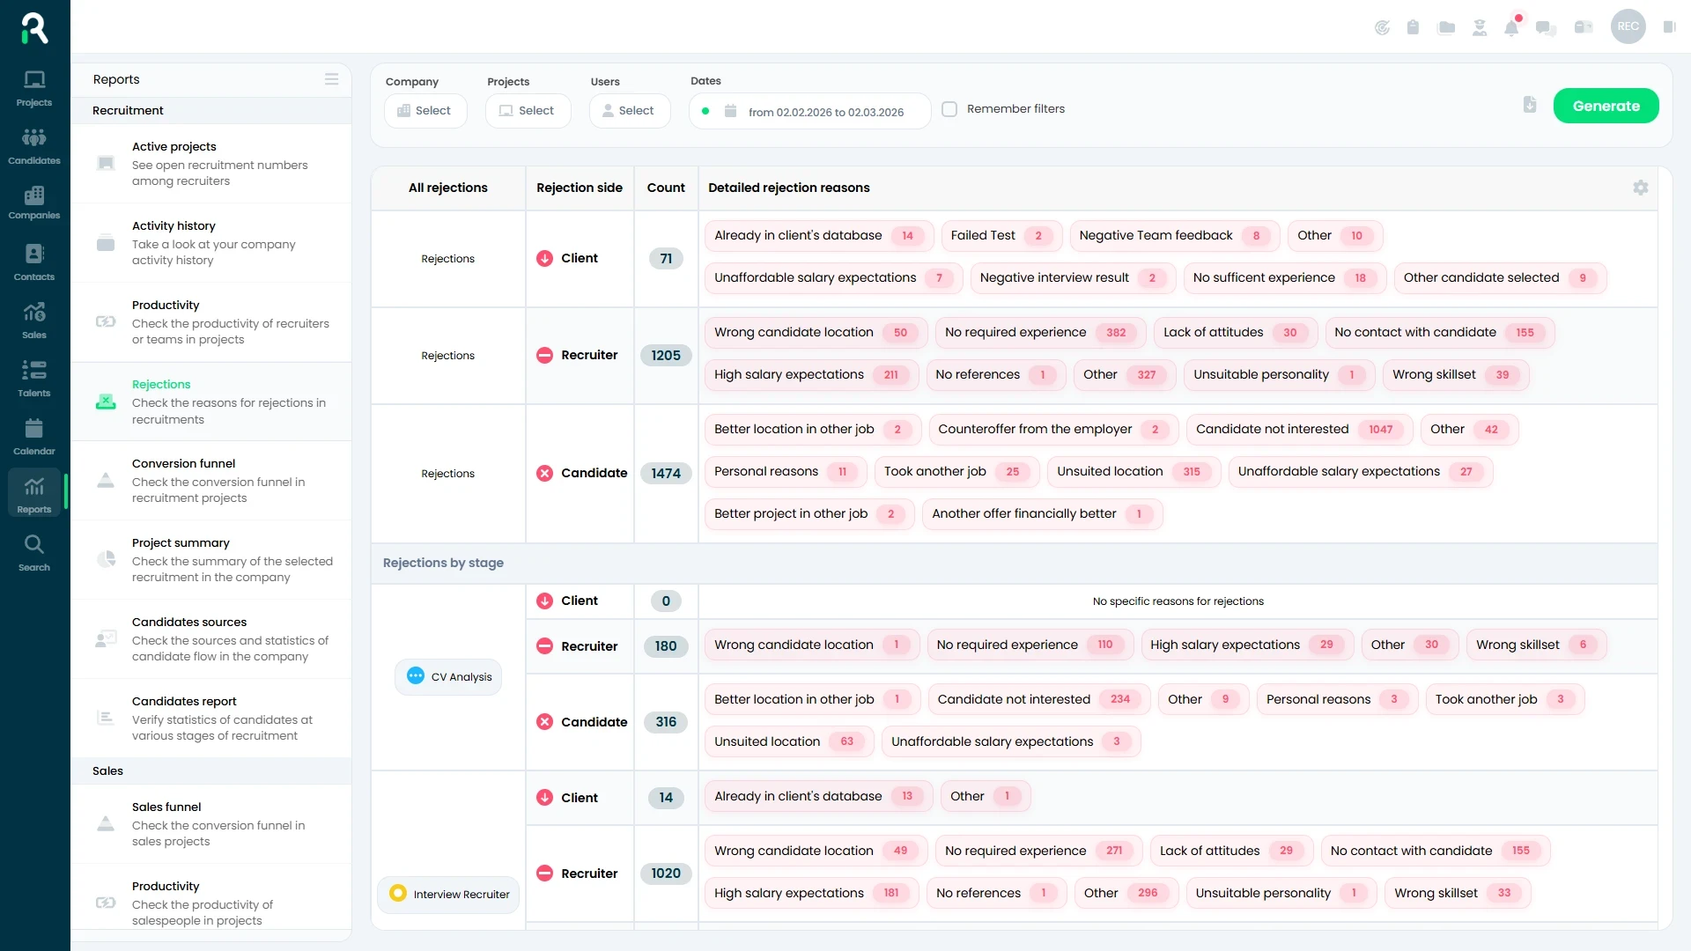The image size is (1691, 951).
Task: Enable the Remember filters checkbox
Action: 949,109
